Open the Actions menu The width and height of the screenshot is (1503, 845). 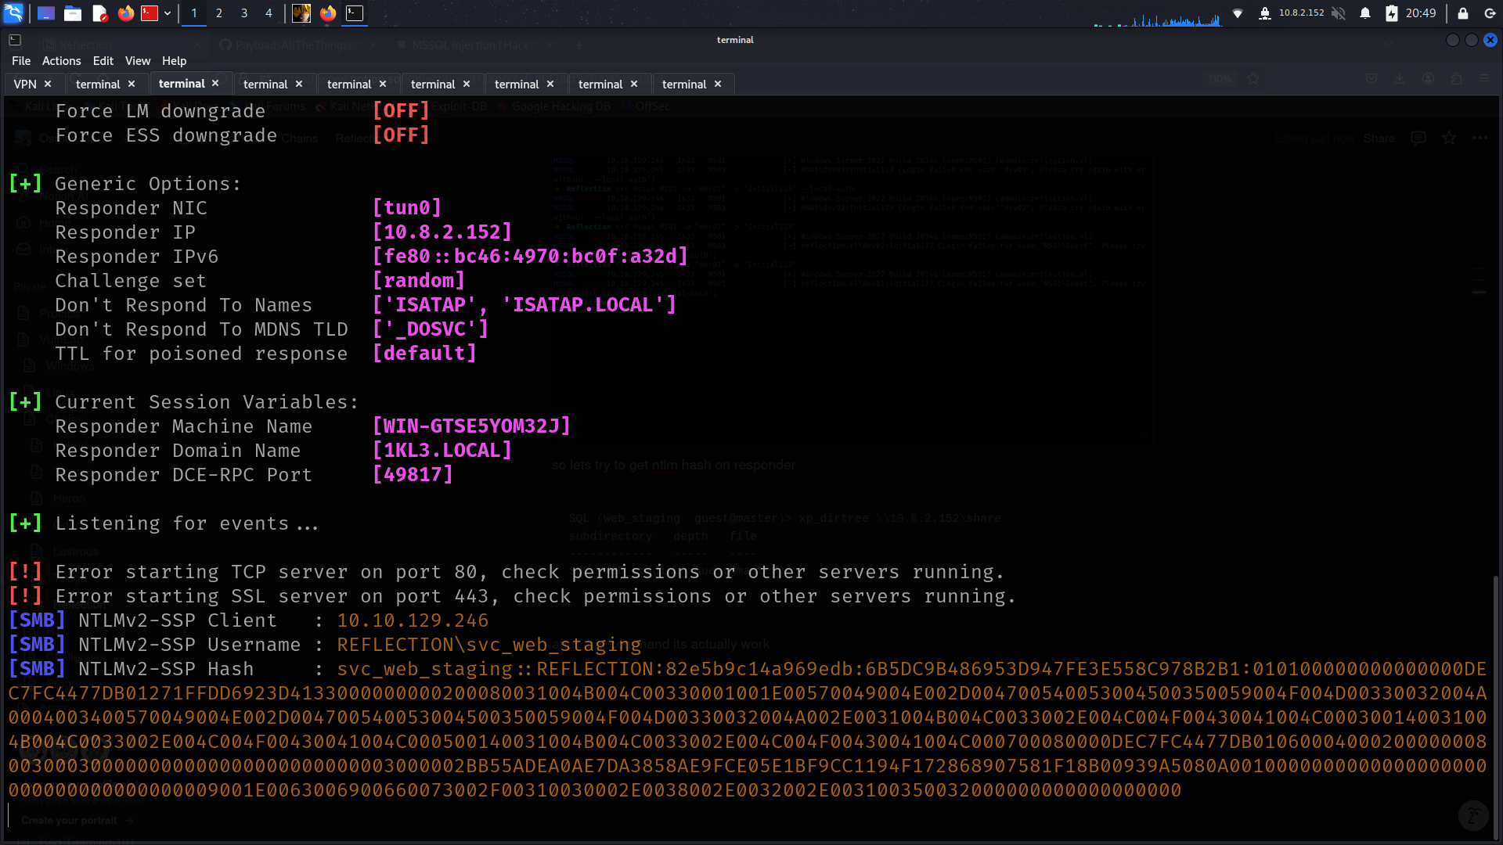tap(62, 61)
